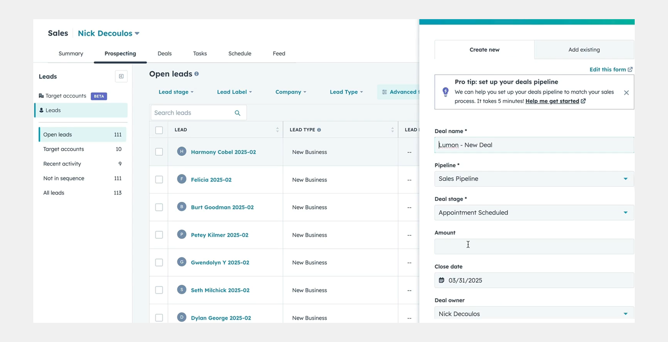Check the checkbox for Burt Goodman 2025-02
The width and height of the screenshot is (668, 342).
[x=159, y=207]
